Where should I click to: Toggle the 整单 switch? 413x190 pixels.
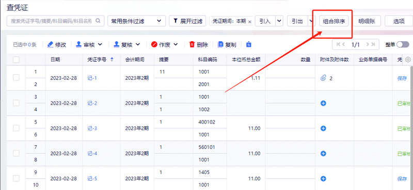point(403,44)
